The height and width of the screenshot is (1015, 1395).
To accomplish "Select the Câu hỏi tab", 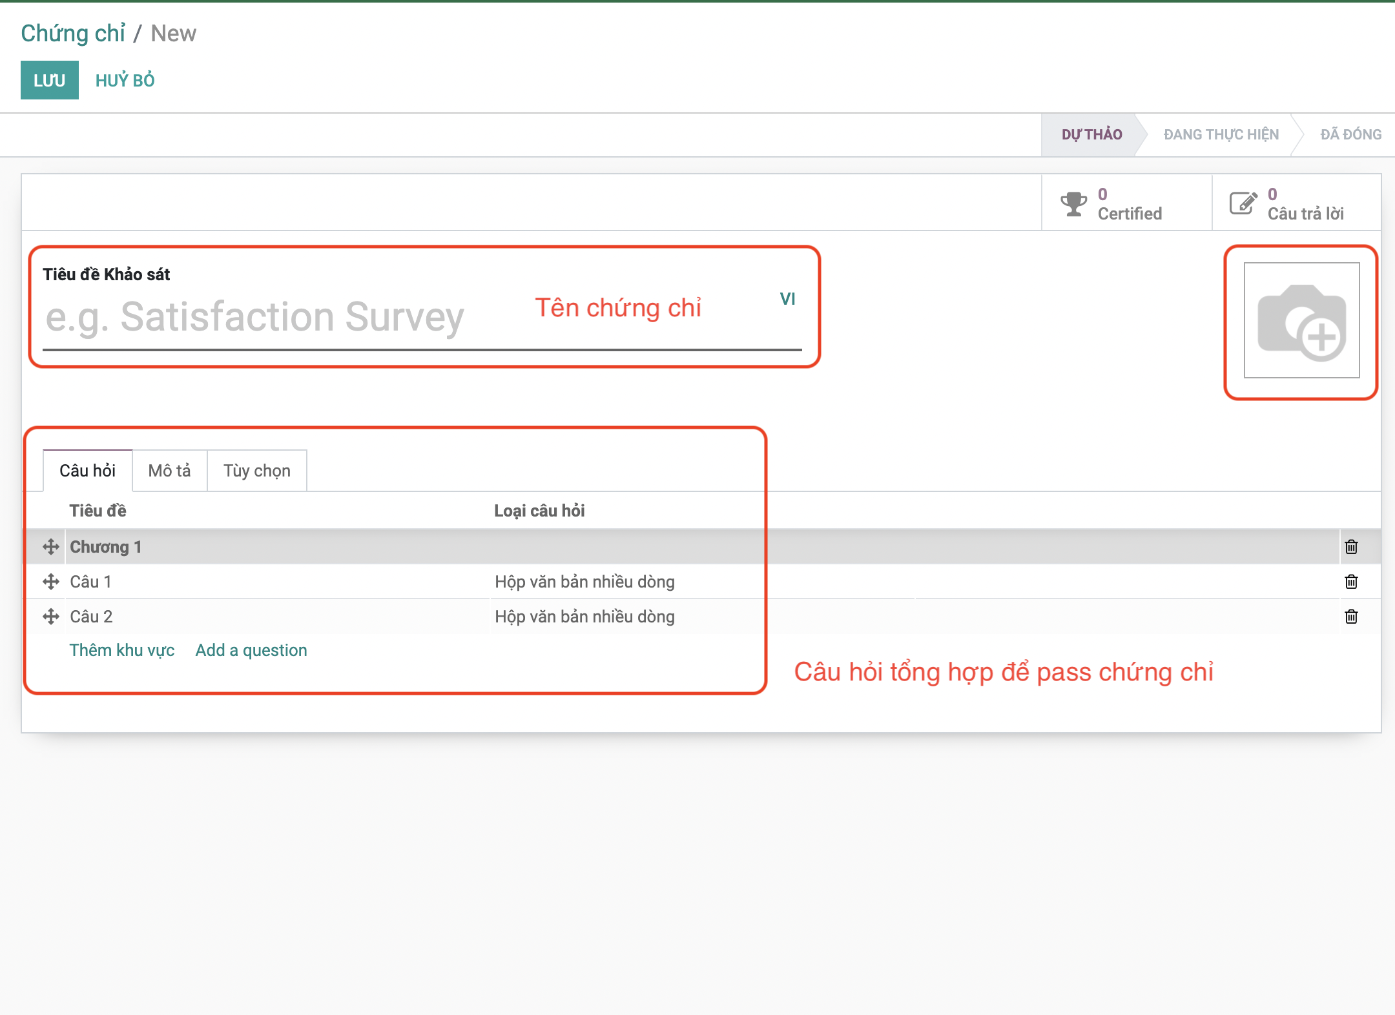I will click(87, 471).
